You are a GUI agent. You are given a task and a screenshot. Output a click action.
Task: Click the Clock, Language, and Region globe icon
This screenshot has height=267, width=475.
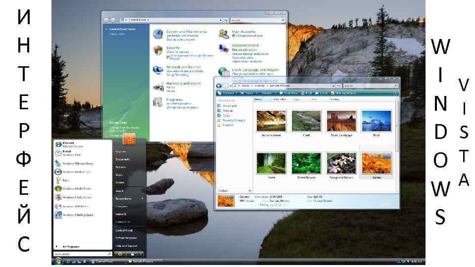pos(224,72)
